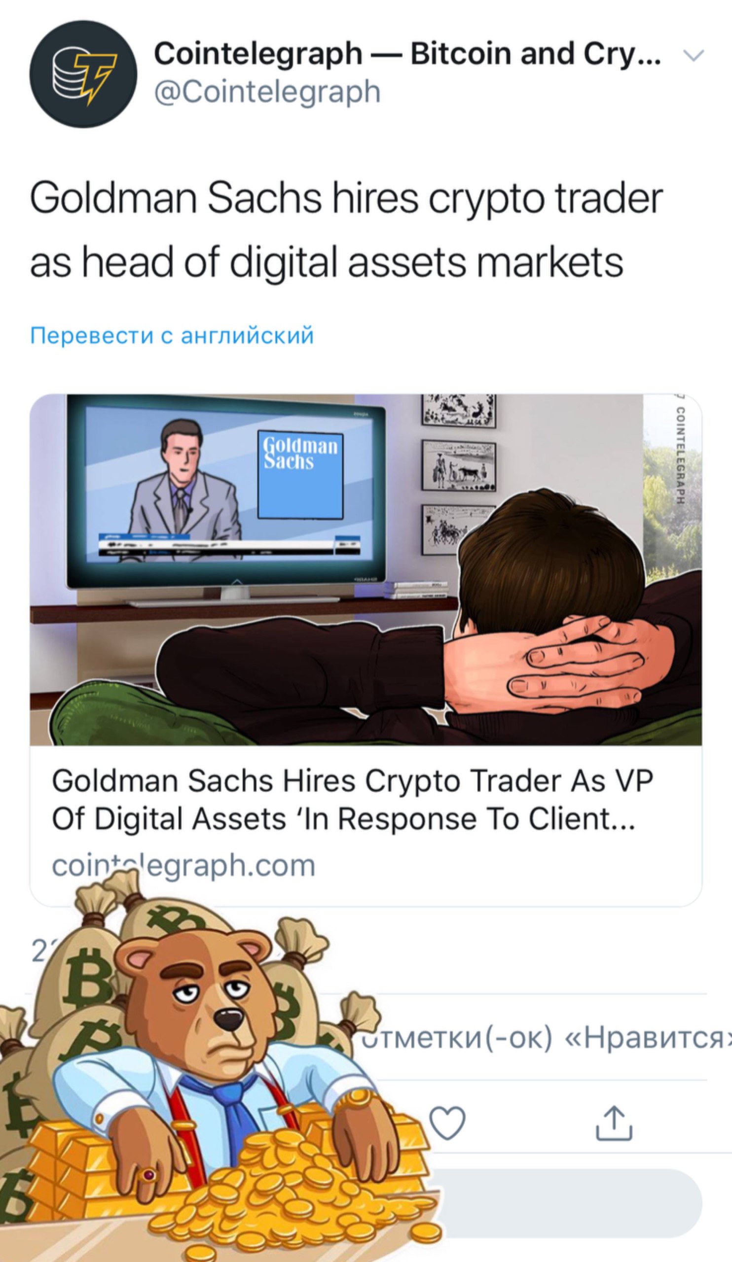
Task: Tap the vertical Cointelegraph watermark
Action: click(x=680, y=455)
